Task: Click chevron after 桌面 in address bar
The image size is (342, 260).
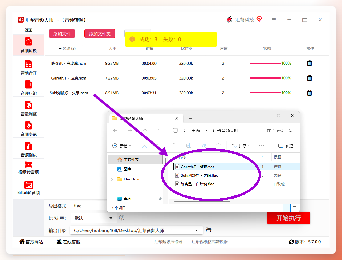Action: coord(206,131)
